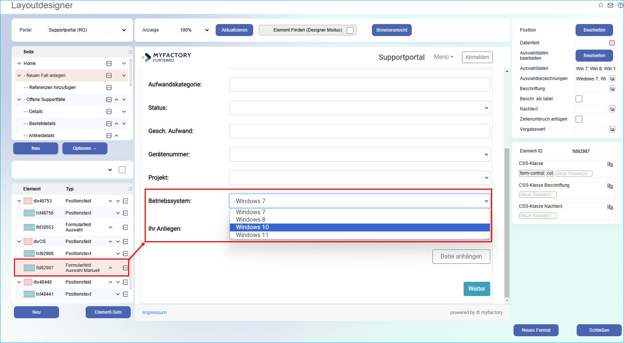Open the Datenfeld info icon
Viewport: 624px width, 343px height.
[x=612, y=43]
